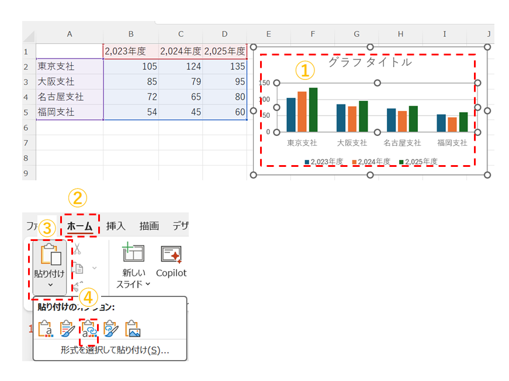Expand the 貼り付け dropdown arrow
This screenshot has height=381, width=509.
(50, 285)
